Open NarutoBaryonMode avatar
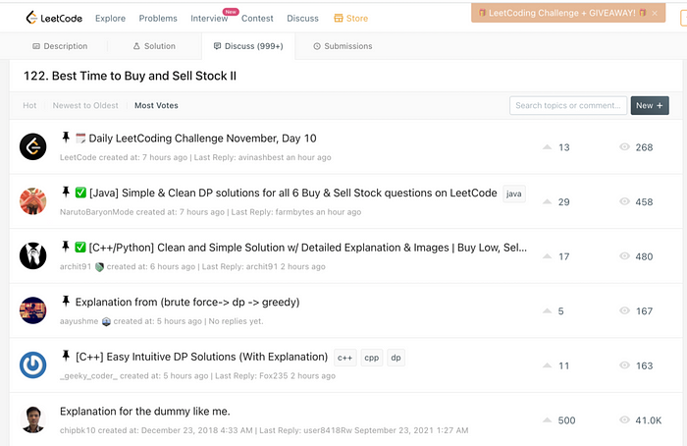This screenshot has height=446, width=687. coord(32,201)
